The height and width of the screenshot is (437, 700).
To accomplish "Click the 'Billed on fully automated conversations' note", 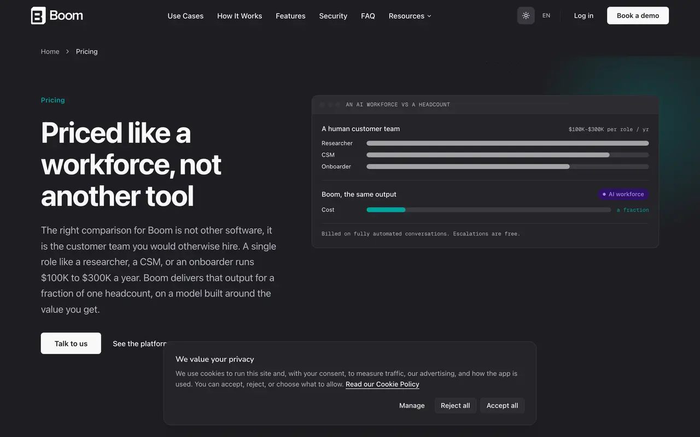I will (421, 234).
